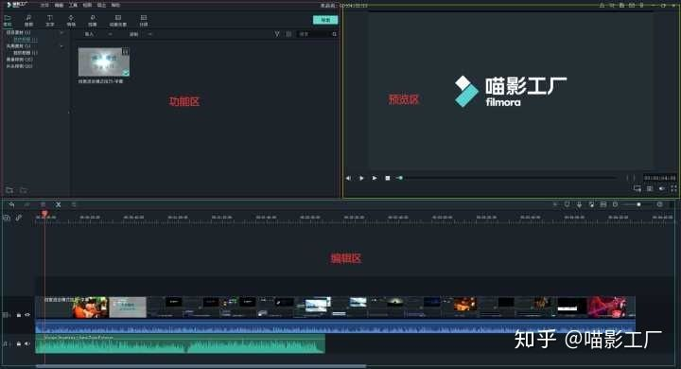Collapse the Shared Media tree folder arrow
The image size is (681, 369).
61,46
